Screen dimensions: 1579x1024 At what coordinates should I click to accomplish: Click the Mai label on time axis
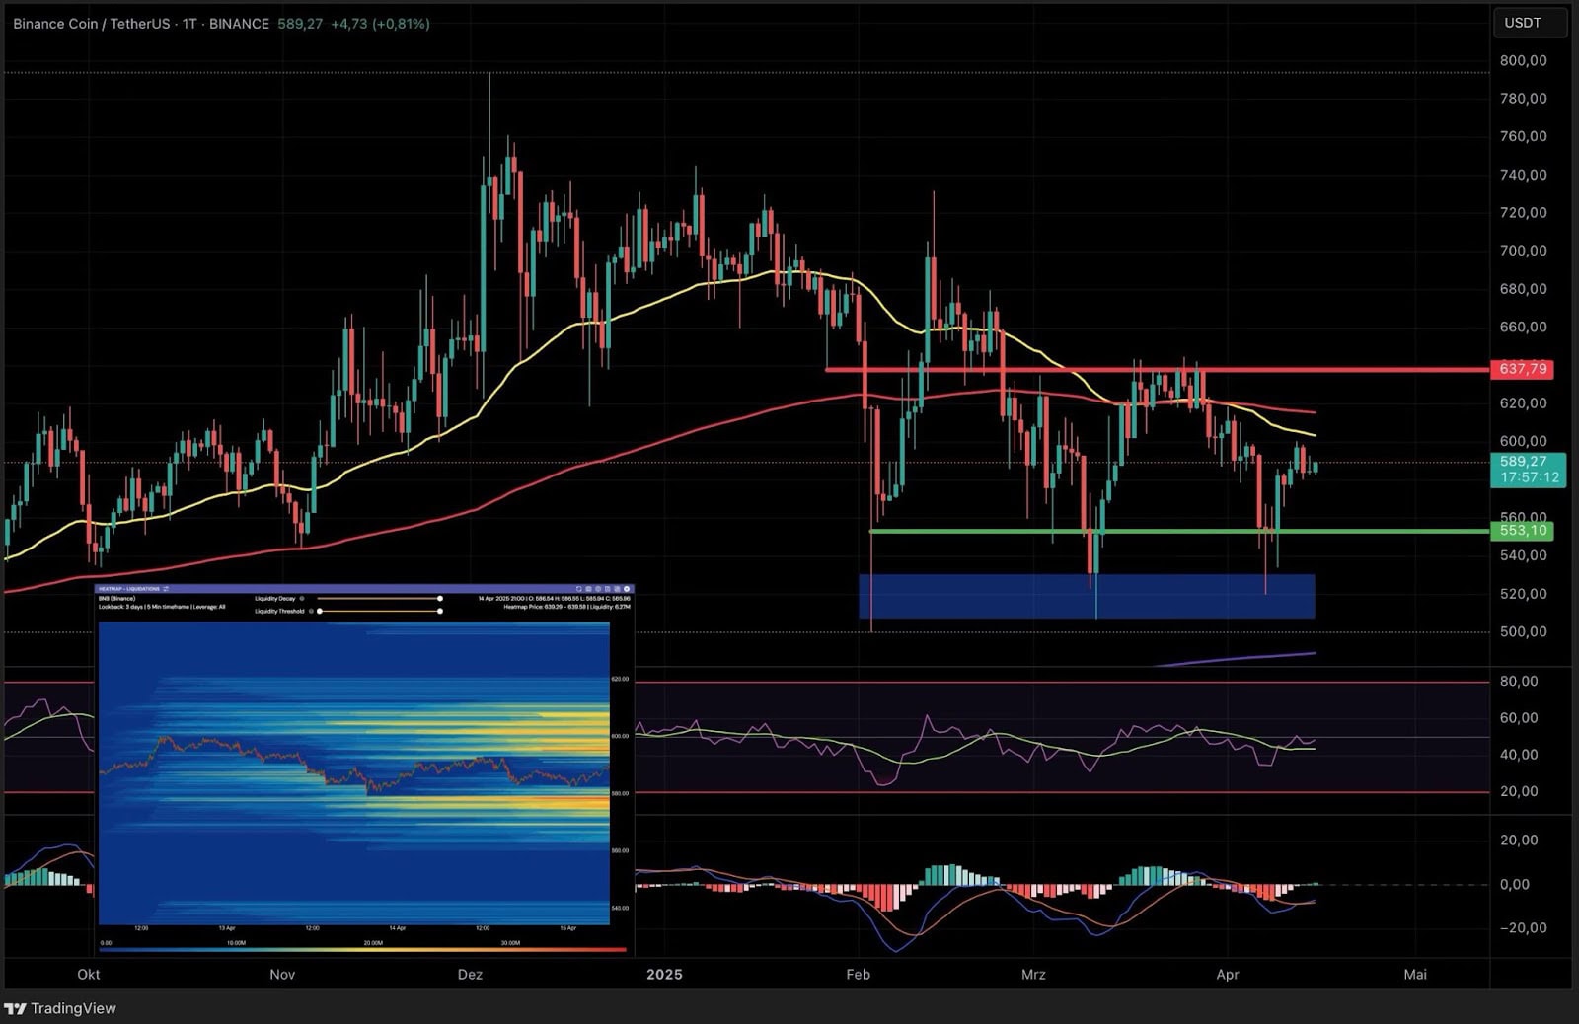click(x=1415, y=974)
